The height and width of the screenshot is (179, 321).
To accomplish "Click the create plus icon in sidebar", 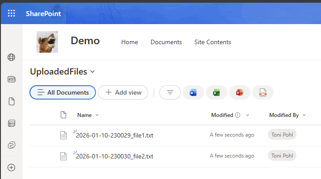I will [x=12, y=167].
